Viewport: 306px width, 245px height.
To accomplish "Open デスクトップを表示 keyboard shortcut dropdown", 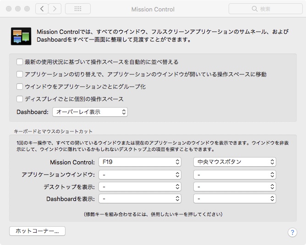I will pos(140,187).
